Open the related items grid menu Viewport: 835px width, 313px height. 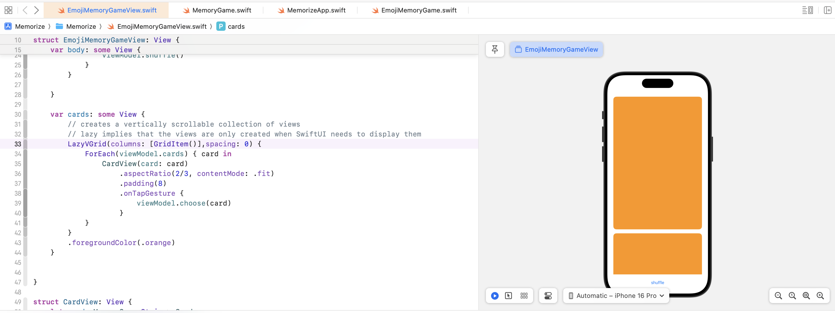8,10
